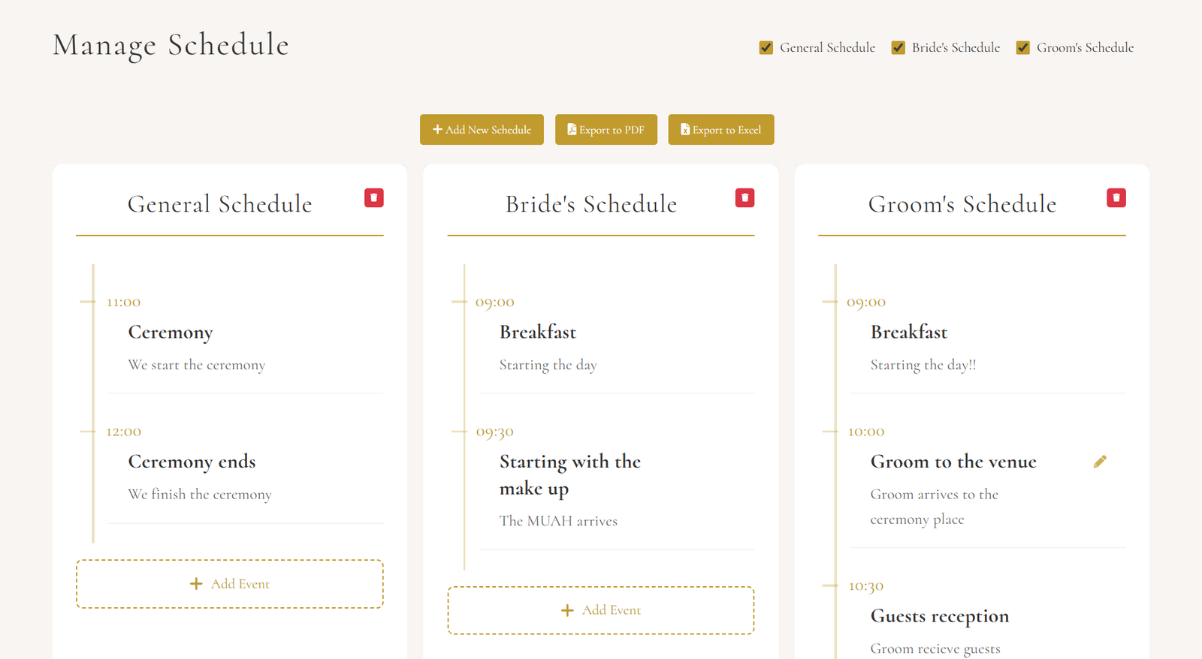Click 'Starting the day' in Bride's Schedule

548,365
